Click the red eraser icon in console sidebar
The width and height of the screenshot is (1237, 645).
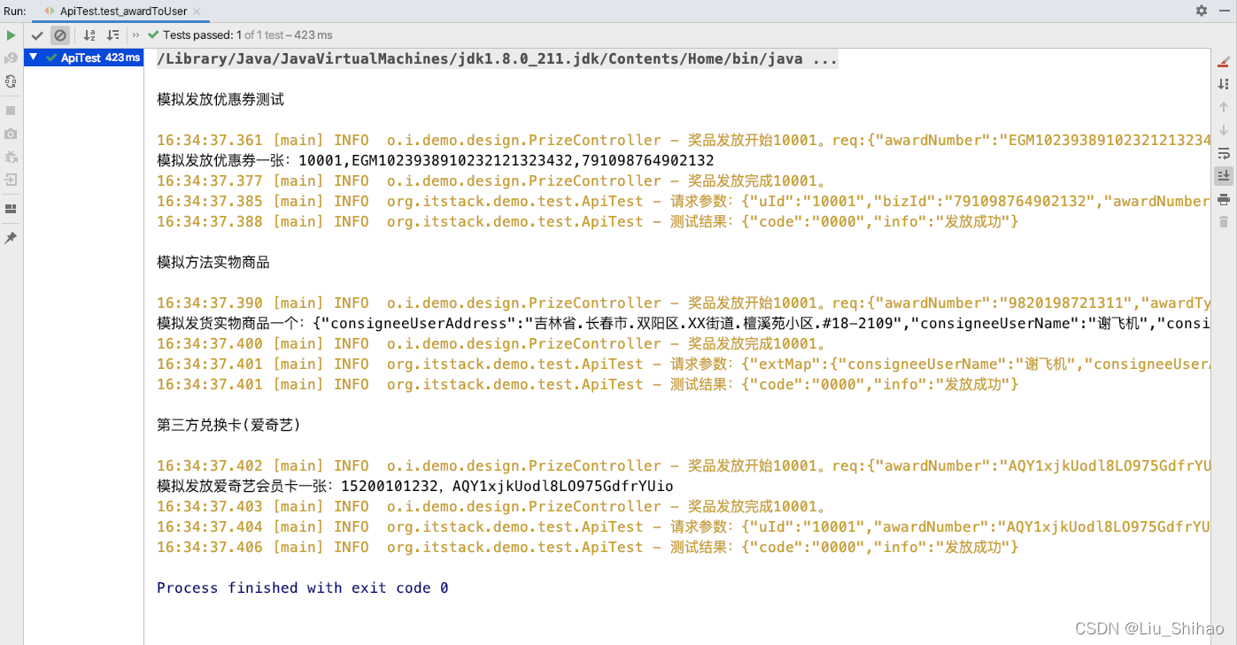pos(1224,61)
